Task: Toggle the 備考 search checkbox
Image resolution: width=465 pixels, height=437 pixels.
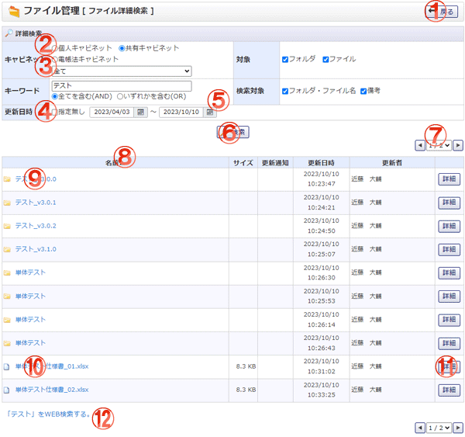Action: (x=363, y=91)
